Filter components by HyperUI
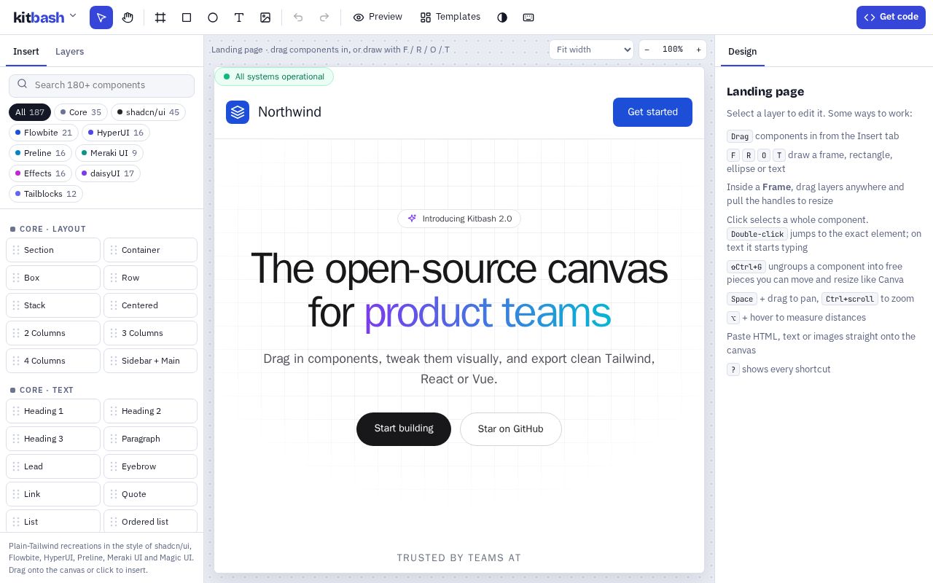This screenshot has width=933, height=583. (x=116, y=133)
